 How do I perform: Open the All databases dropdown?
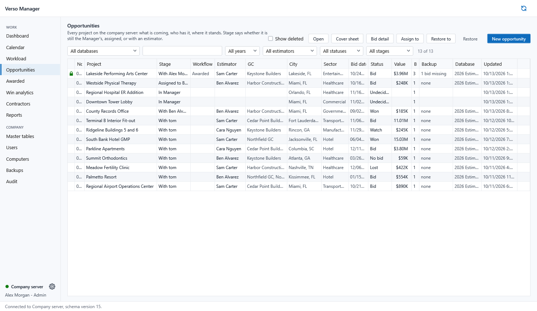tap(103, 51)
